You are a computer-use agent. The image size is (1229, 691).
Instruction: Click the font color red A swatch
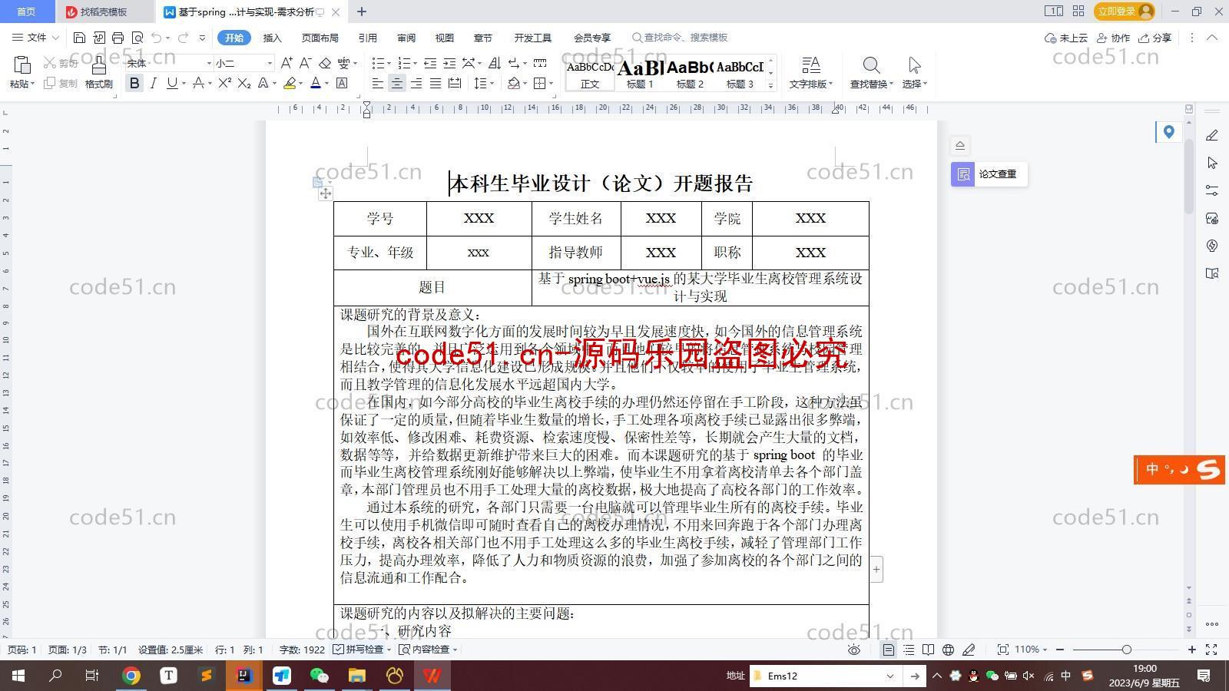tap(315, 83)
